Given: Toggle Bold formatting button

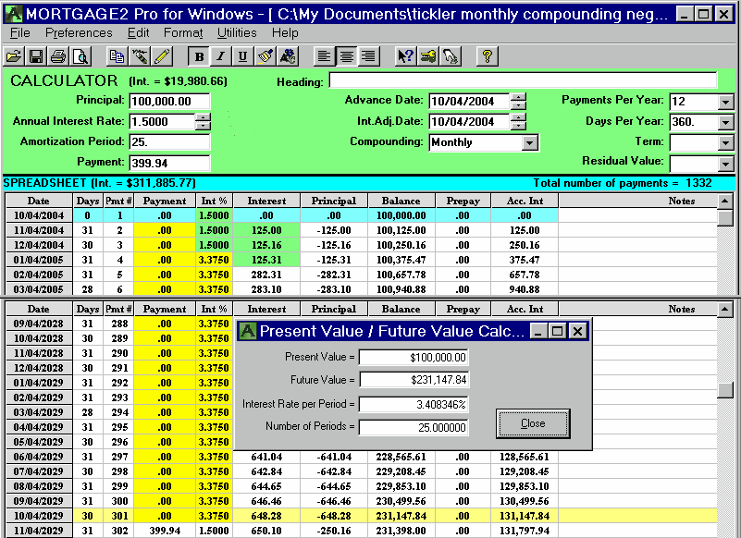Looking at the screenshot, I should click(x=198, y=56).
